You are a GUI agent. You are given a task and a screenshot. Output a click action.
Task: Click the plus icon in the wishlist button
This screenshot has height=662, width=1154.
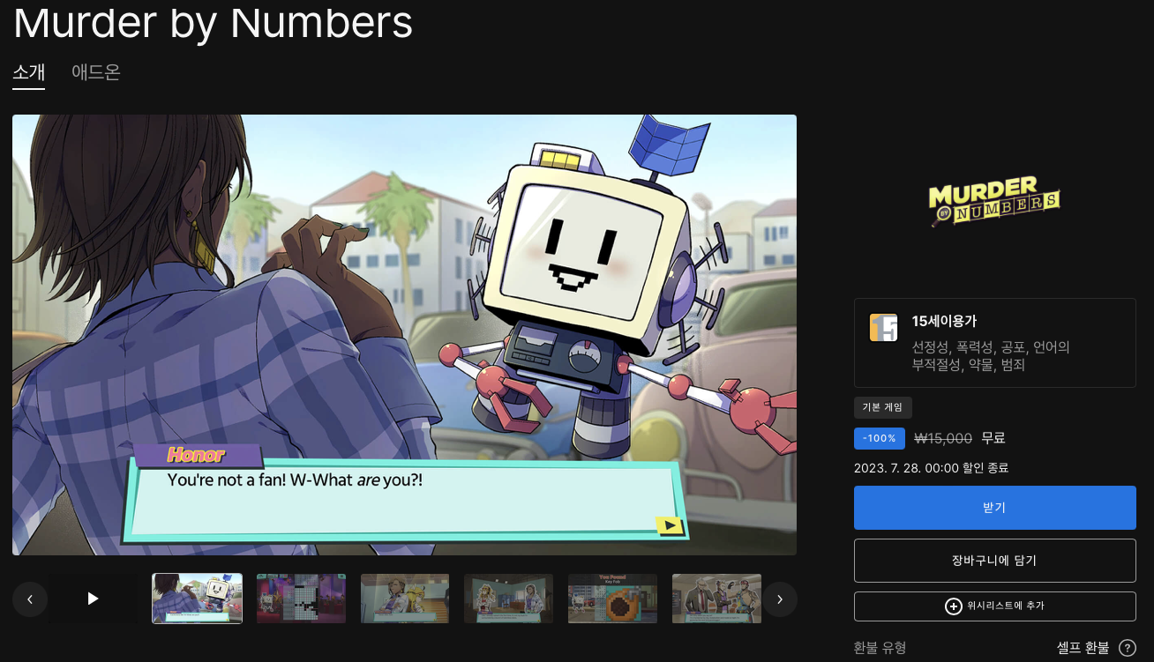click(x=954, y=606)
